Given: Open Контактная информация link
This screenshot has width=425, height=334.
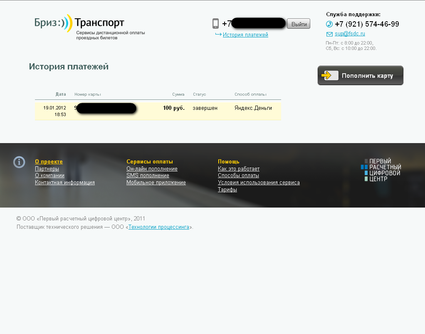Looking at the screenshot, I should tap(65, 183).
